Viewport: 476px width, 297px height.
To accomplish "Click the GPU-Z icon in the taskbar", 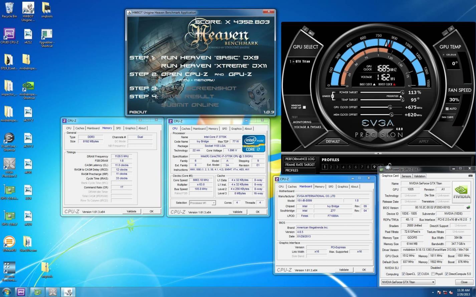I will coord(37,292).
